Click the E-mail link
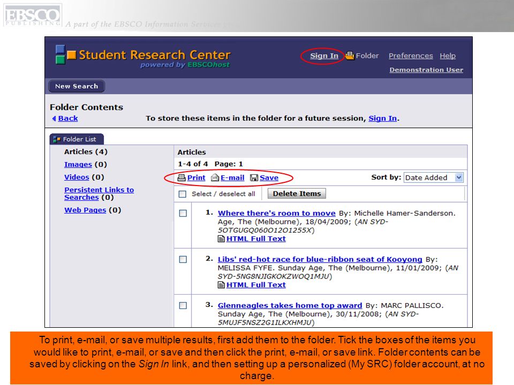Viewport: 514px width, 385px height. (x=232, y=178)
